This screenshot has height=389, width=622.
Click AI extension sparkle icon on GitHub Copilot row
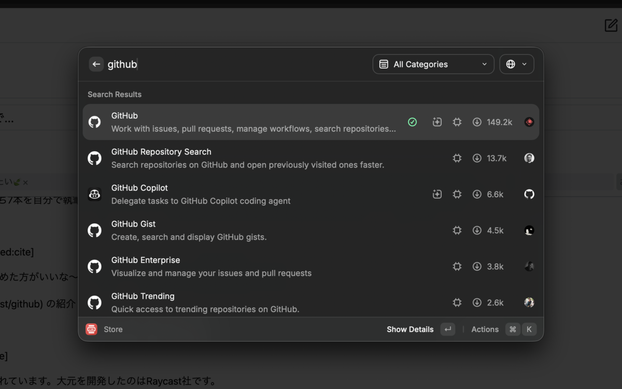[437, 194]
